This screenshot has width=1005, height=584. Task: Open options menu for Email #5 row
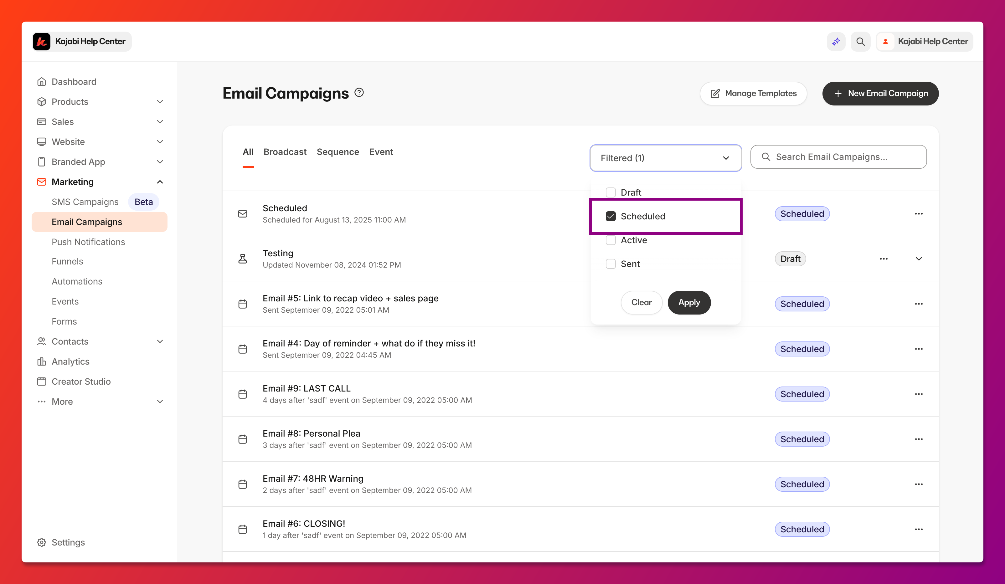pyautogui.click(x=919, y=304)
